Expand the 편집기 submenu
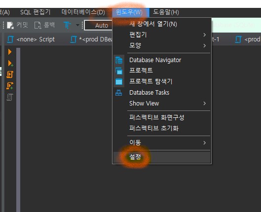The image size is (261, 212). (x=162, y=35)
